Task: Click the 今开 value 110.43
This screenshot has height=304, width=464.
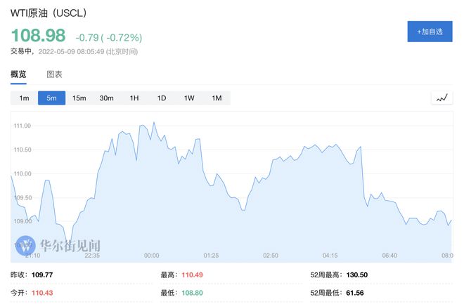Action: pyautogui.click(x=44, y=291)
